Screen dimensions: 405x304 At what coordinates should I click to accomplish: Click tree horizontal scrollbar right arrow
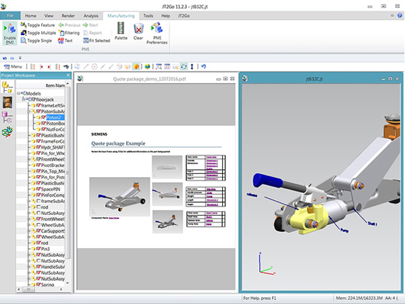pos(61,289)
